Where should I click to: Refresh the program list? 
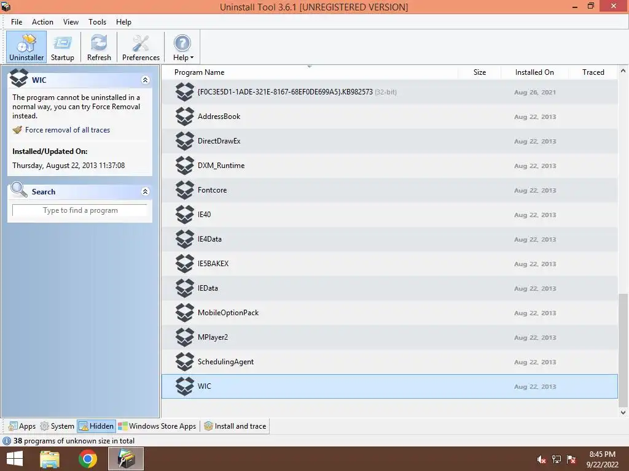(x=99, y=47)
